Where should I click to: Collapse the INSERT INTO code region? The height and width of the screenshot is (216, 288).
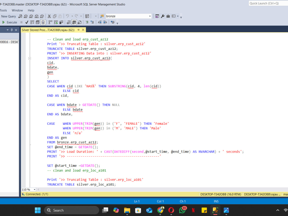tap(30, 58)
